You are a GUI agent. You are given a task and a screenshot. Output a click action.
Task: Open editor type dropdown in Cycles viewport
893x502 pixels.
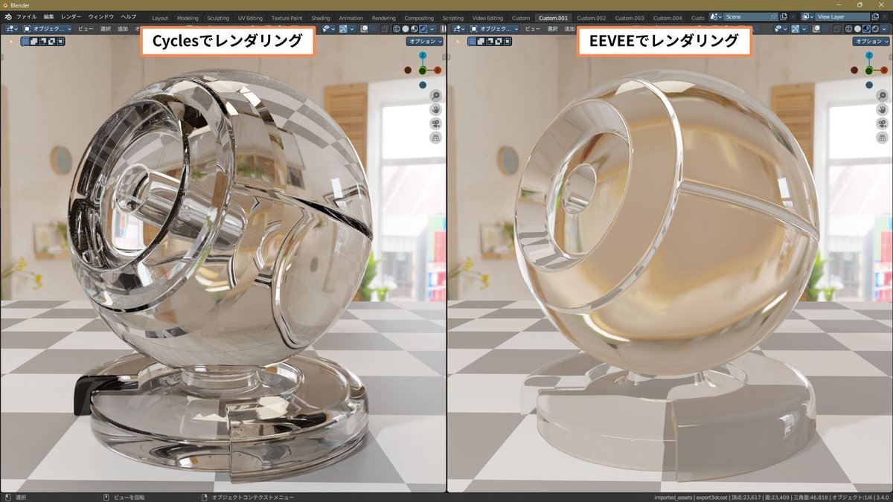pyautogui.click(x=11, y=29)
